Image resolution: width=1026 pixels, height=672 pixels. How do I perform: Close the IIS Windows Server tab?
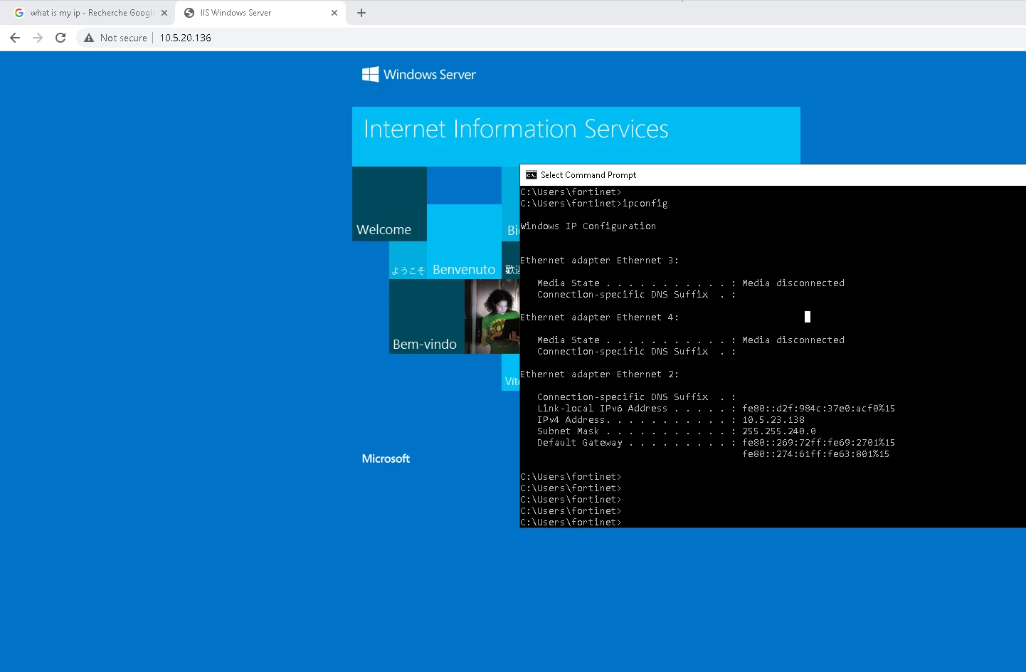pos(334,13)
